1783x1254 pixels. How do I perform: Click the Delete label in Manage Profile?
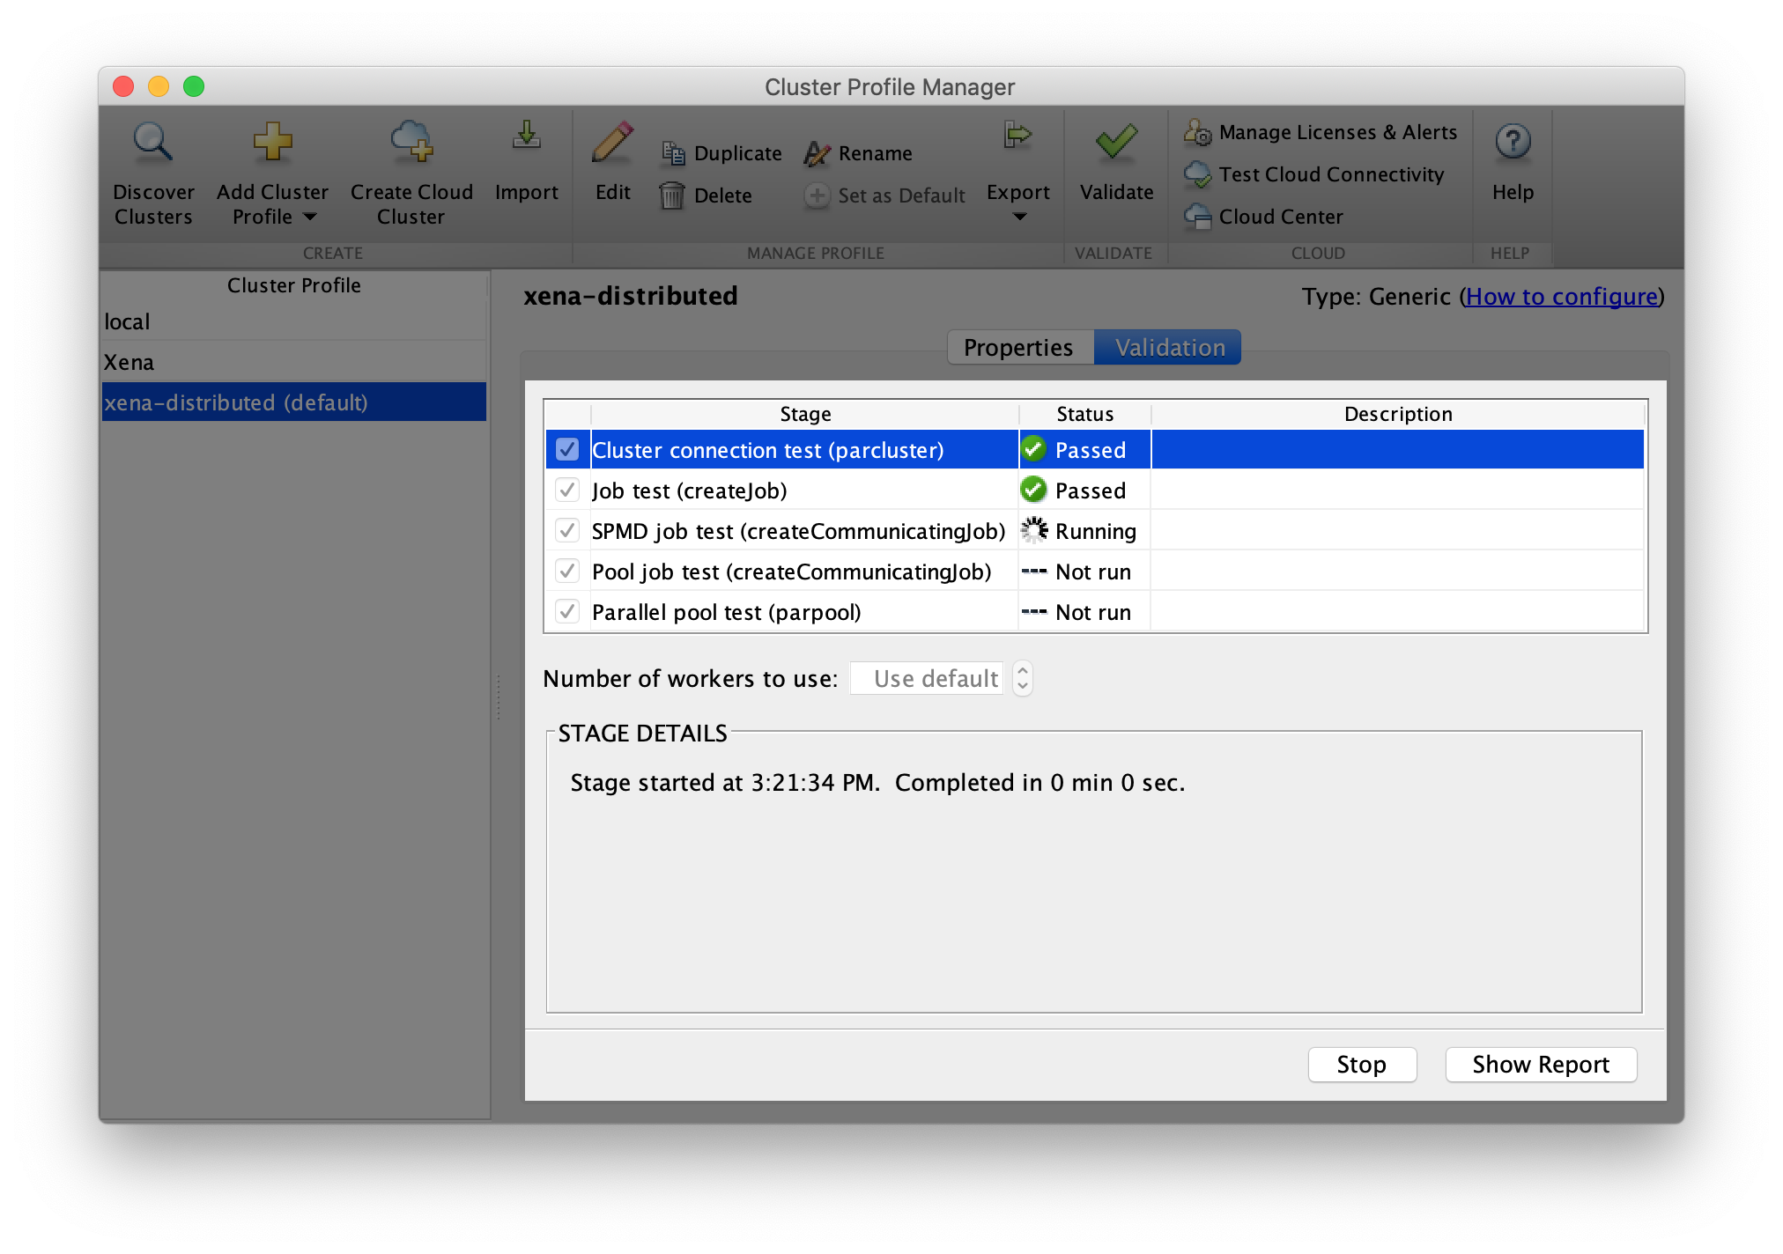coord(722,195)
